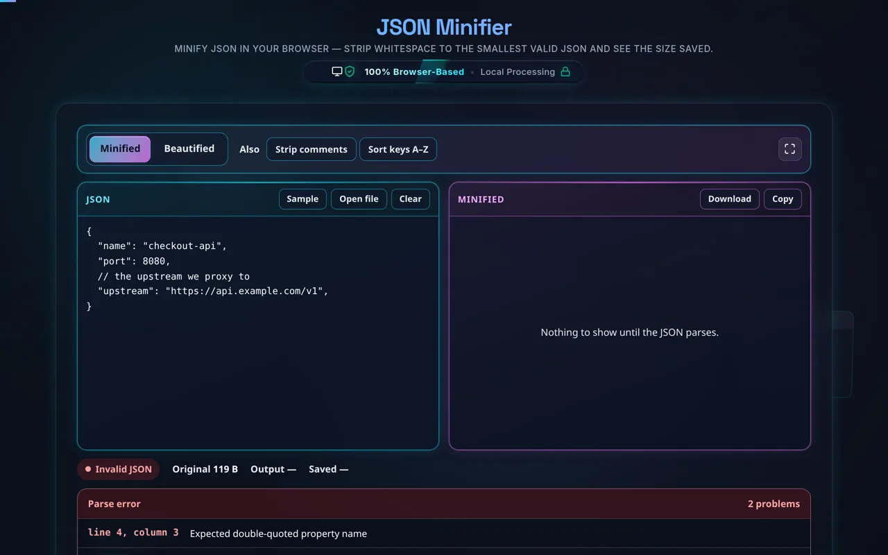Screen dimensions: 888x555
Task: Click the Output — stat
Action: pos(273,470)
